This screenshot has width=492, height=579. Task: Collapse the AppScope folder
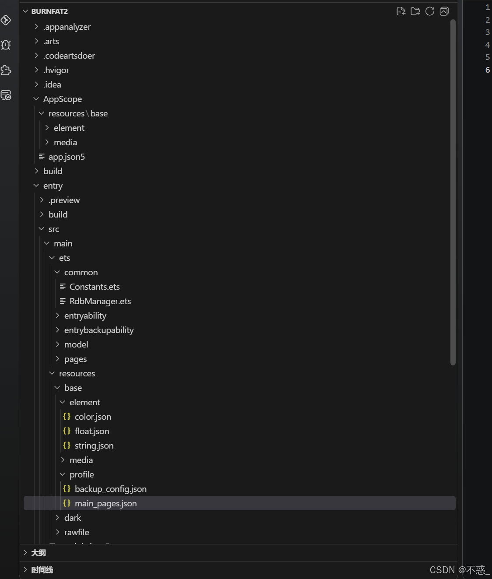[36, 99]
